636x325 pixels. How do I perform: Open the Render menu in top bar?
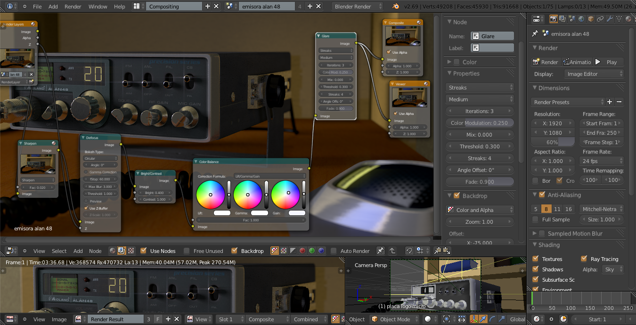(73, 7)
